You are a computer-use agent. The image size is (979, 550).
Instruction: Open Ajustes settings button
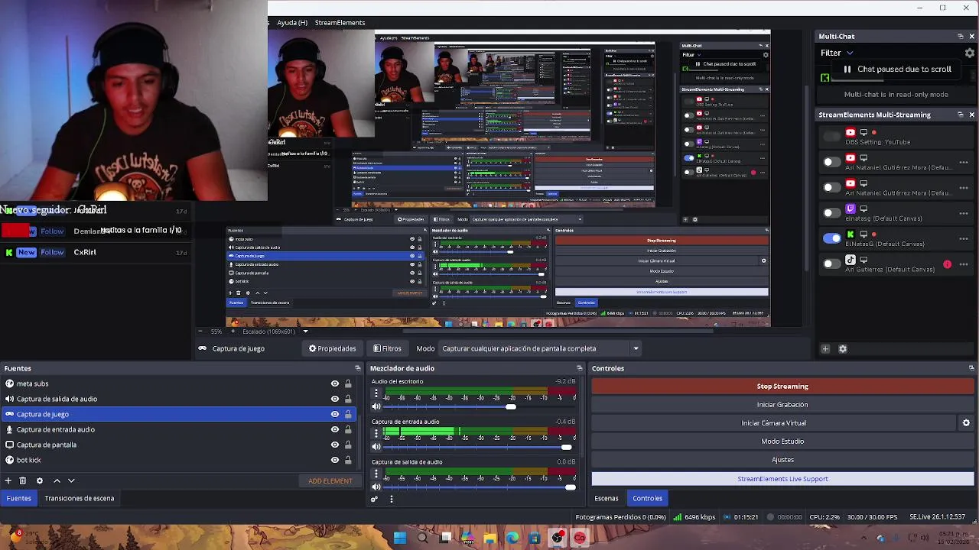pos(782,460)
